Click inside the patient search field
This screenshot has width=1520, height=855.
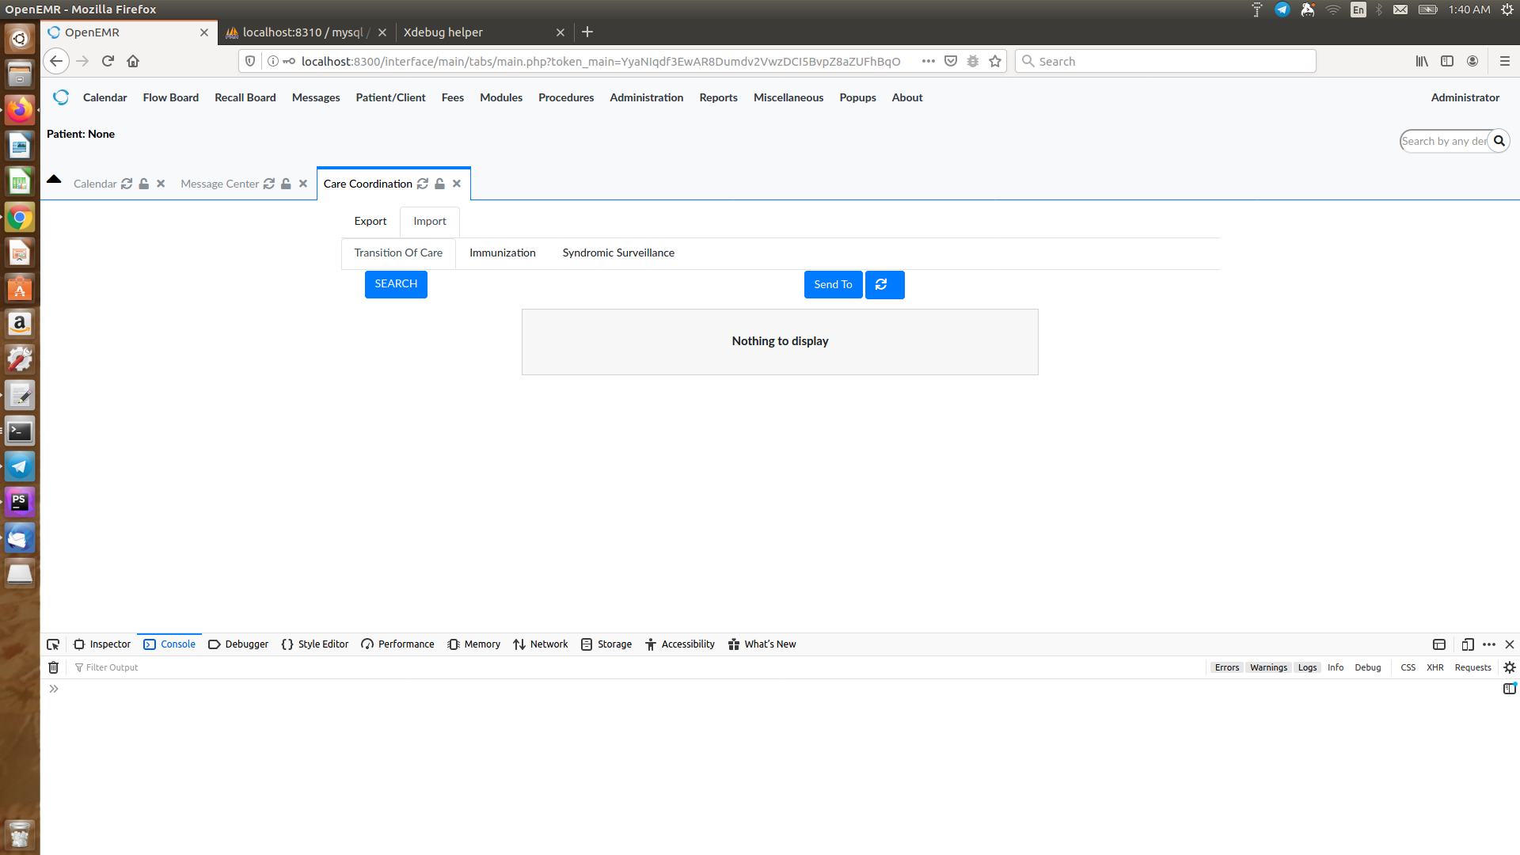coord(1441,141)
